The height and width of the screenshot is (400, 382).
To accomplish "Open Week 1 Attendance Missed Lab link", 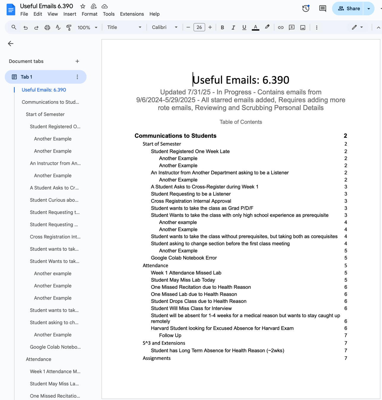I will (186, 273).
